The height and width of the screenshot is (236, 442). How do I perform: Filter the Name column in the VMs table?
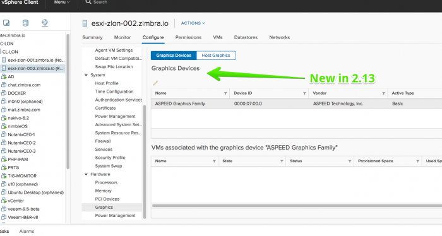[214, 161]
